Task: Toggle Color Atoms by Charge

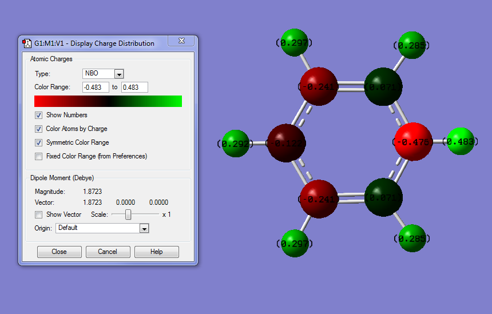Action: coord(39,129)
